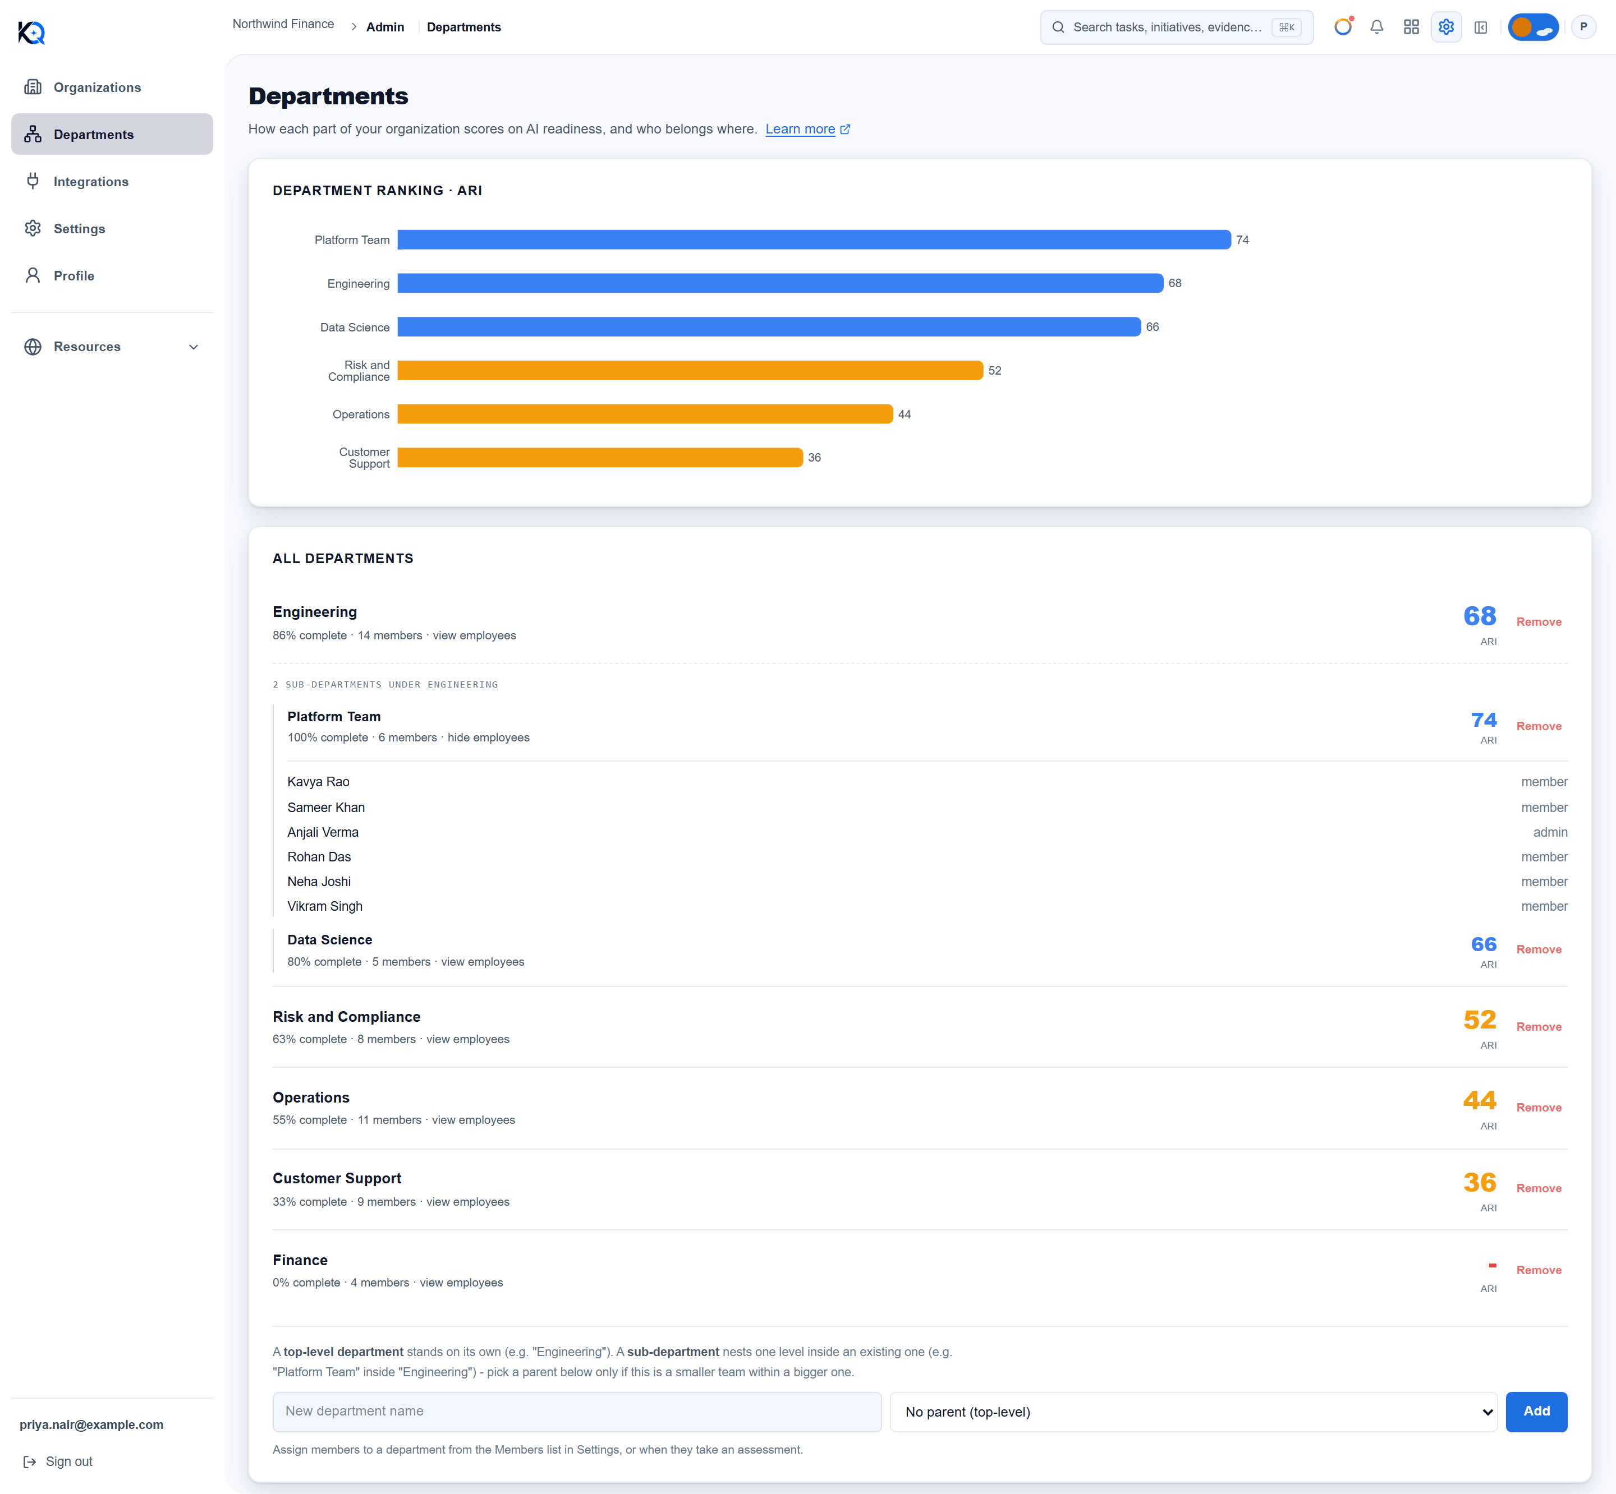Click employee name Kavya Rao
This screenshot has height=1494, width=1616.
tap(318, 782)
